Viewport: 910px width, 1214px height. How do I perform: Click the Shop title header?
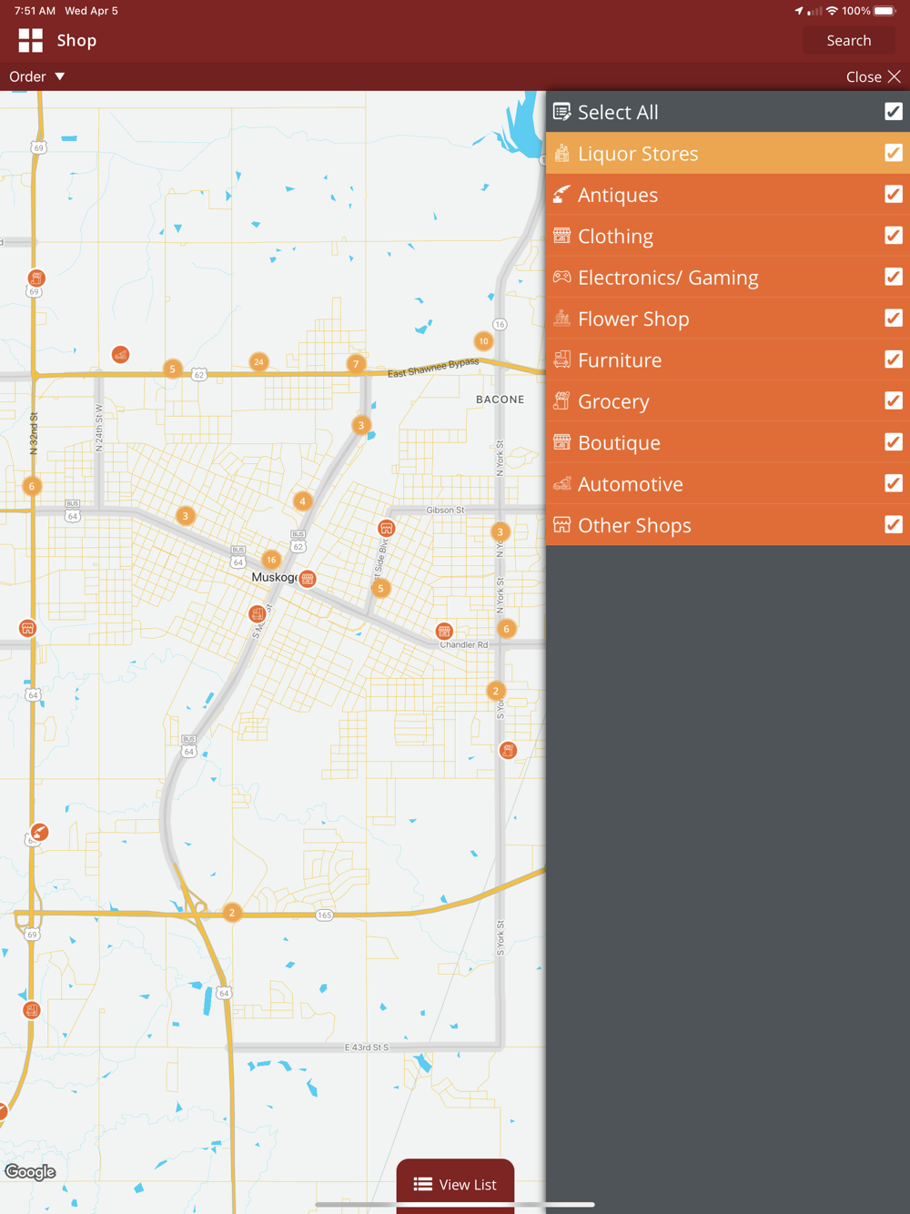point(76,40)
